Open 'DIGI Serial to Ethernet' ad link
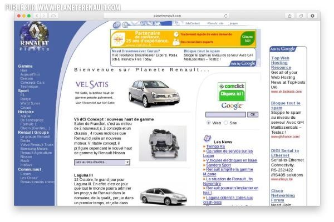Screen dimensions: 334x222 pos(285,153)
